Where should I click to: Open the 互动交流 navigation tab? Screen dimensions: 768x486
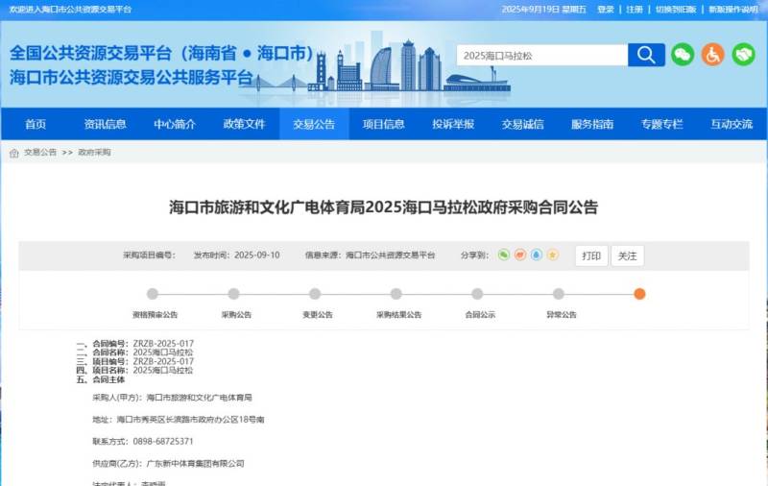click(x=732, y=124)
